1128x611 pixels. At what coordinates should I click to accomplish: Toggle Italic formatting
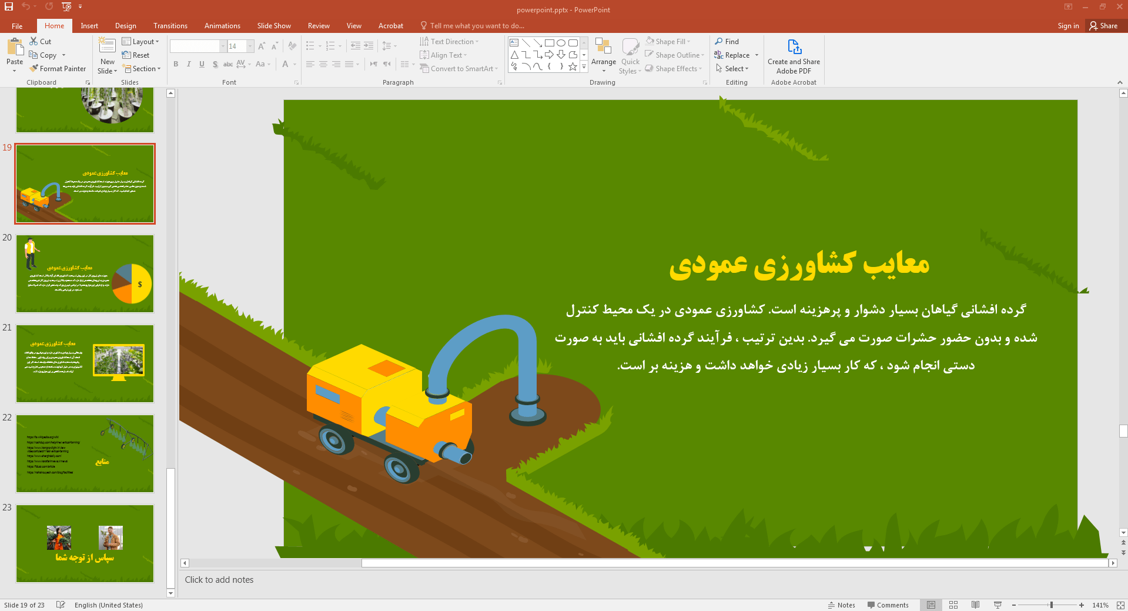[x=189, y=64]
